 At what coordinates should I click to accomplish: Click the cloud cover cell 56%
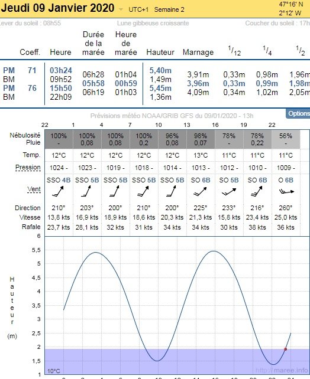286,139
